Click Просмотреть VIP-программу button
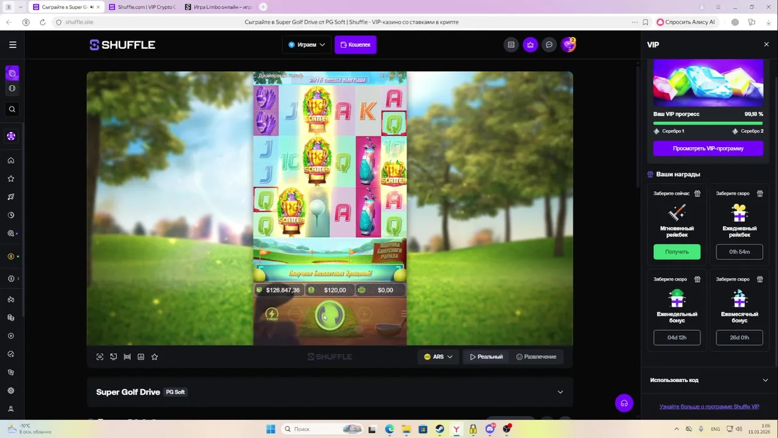Viewport: 778px width, 438px height. [708, 148]
